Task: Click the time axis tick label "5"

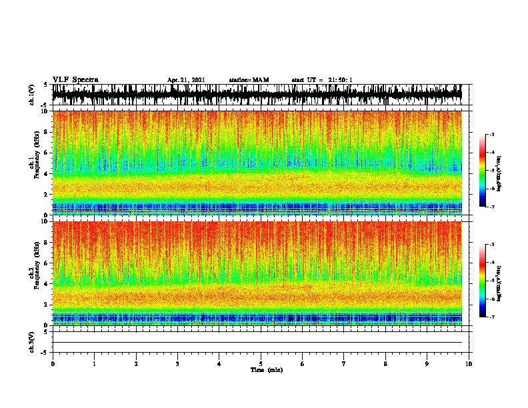Action: (261, 364)
